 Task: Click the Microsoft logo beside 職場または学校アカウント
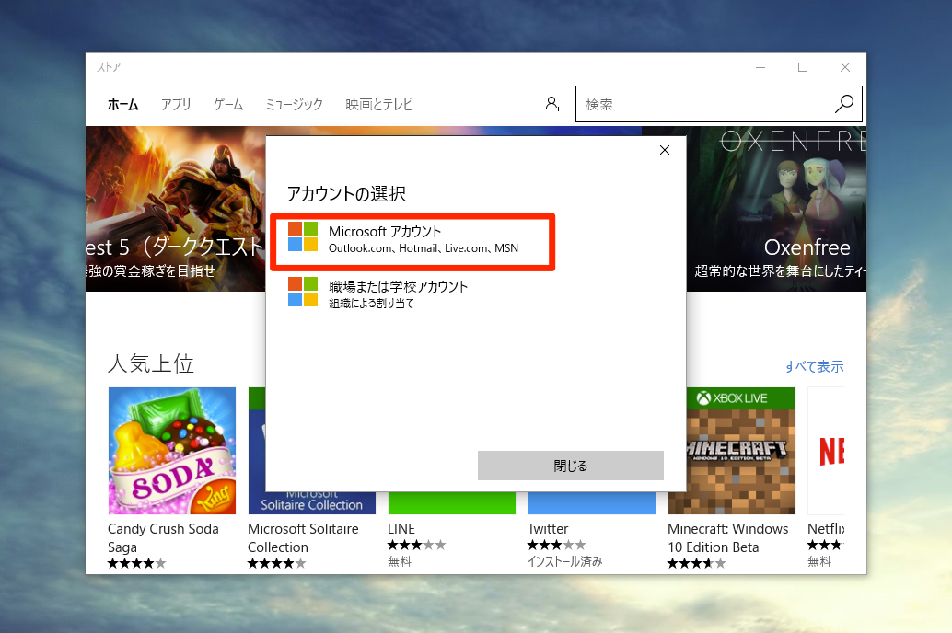tap(303, 292)
